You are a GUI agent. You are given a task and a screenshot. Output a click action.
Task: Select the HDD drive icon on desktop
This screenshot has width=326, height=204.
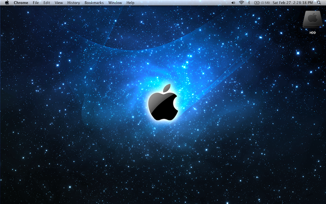[x=313, y=20]
